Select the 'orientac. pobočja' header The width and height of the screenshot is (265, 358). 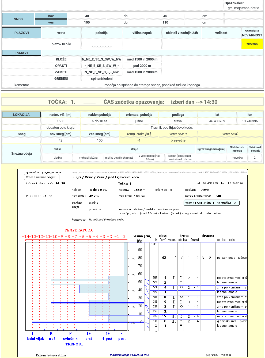[139, 115]
